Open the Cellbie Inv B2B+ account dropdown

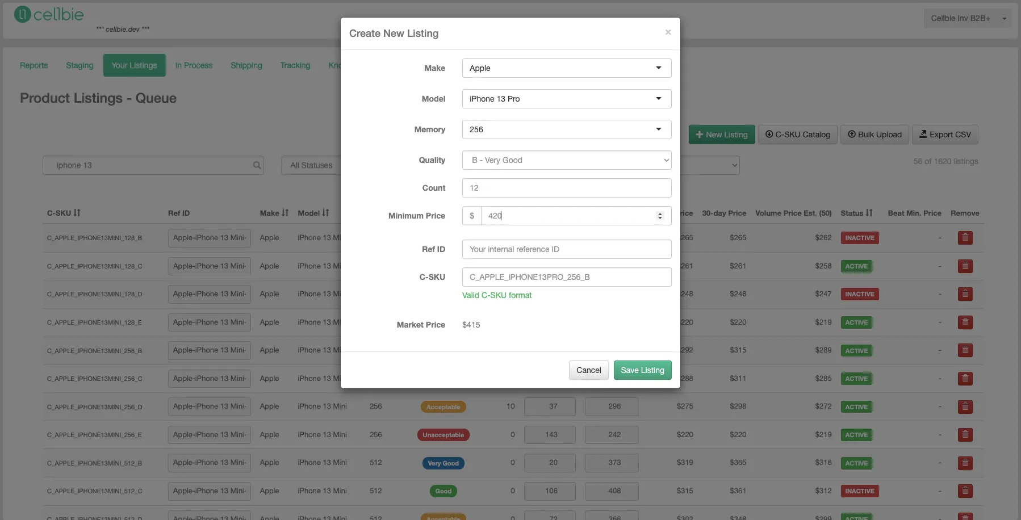(x=968, y=19)
